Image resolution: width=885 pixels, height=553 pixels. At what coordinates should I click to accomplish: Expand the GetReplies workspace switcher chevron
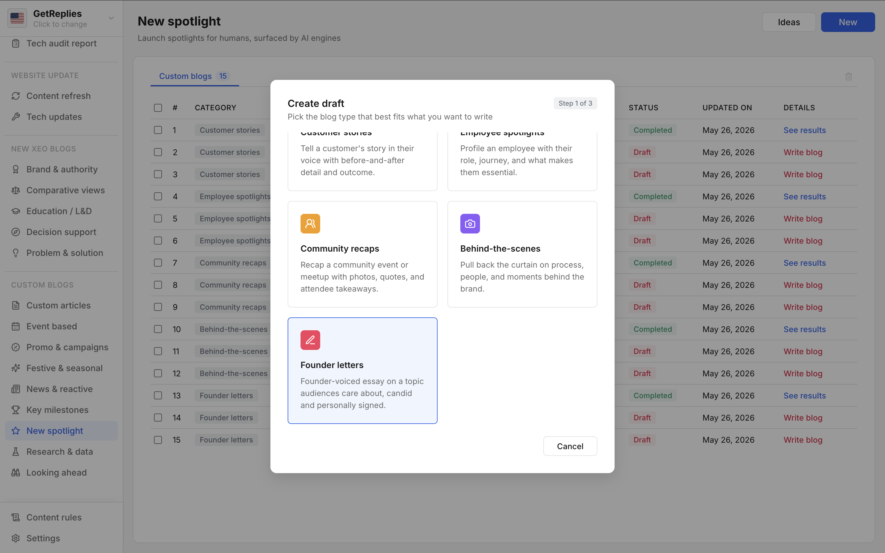111,18
